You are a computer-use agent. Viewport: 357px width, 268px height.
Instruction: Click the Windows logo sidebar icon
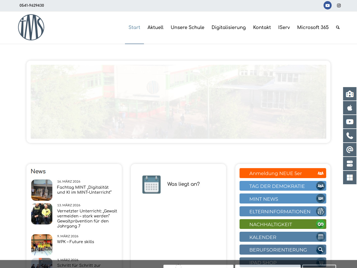pos(350,178)
